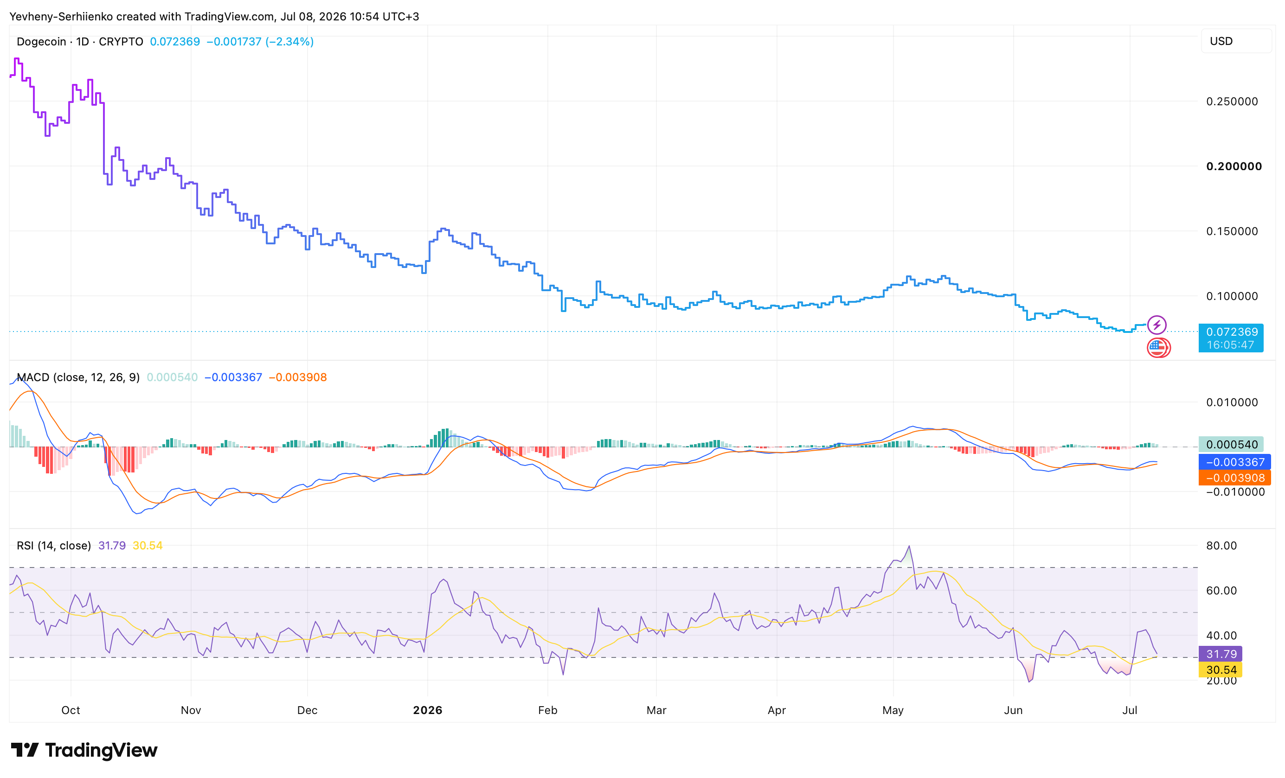Click the countdown timer 16:05:47 on price axis
The height and width of the screenshot is (778, 1285).
(1230, 345)
